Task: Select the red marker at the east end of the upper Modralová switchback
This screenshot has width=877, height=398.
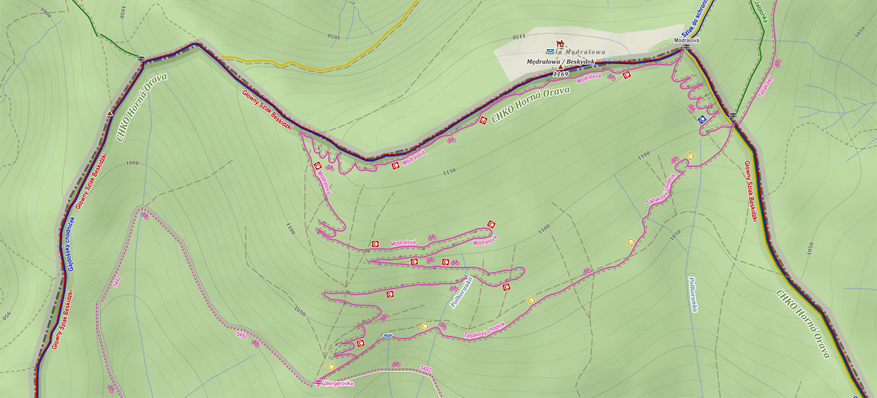Action: (492, 224)
